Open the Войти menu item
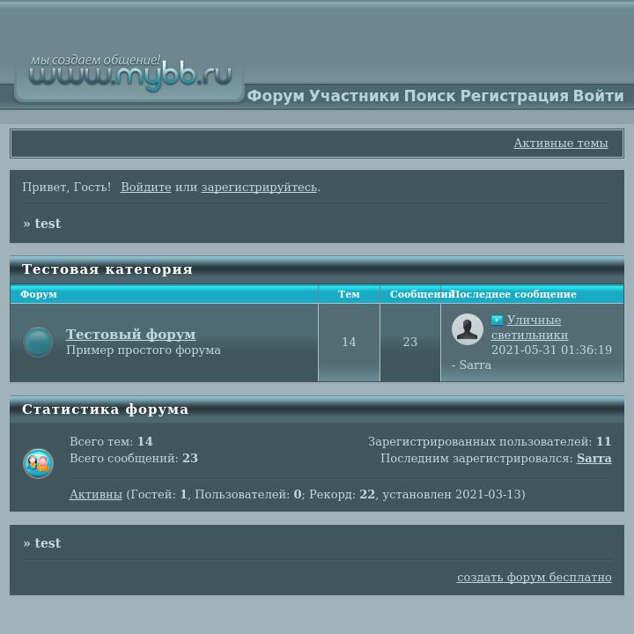Image resolution: width=634 pixels, height=634 pixels. pos(599,96)
